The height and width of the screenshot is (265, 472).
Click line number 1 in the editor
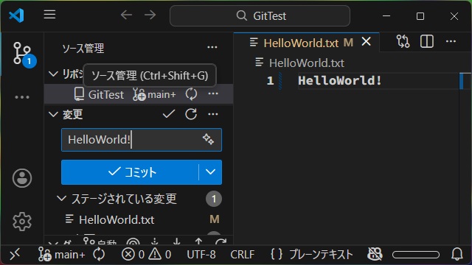(x=270, y=80)
